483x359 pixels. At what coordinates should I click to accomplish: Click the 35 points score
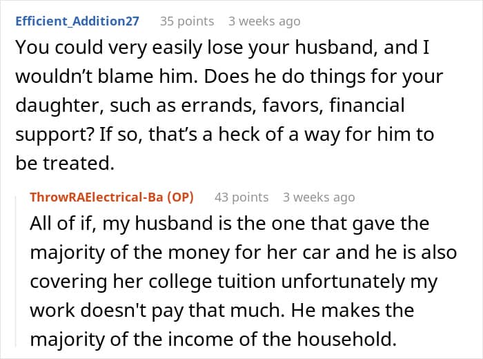tap(186, 21)
